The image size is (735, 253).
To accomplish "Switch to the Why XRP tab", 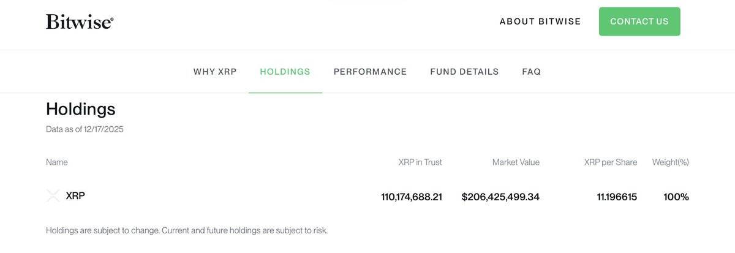I will [x=215, y=72].
